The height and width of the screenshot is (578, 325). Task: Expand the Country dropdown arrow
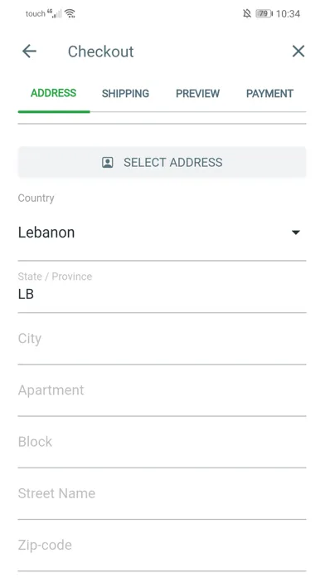(295, 233)
